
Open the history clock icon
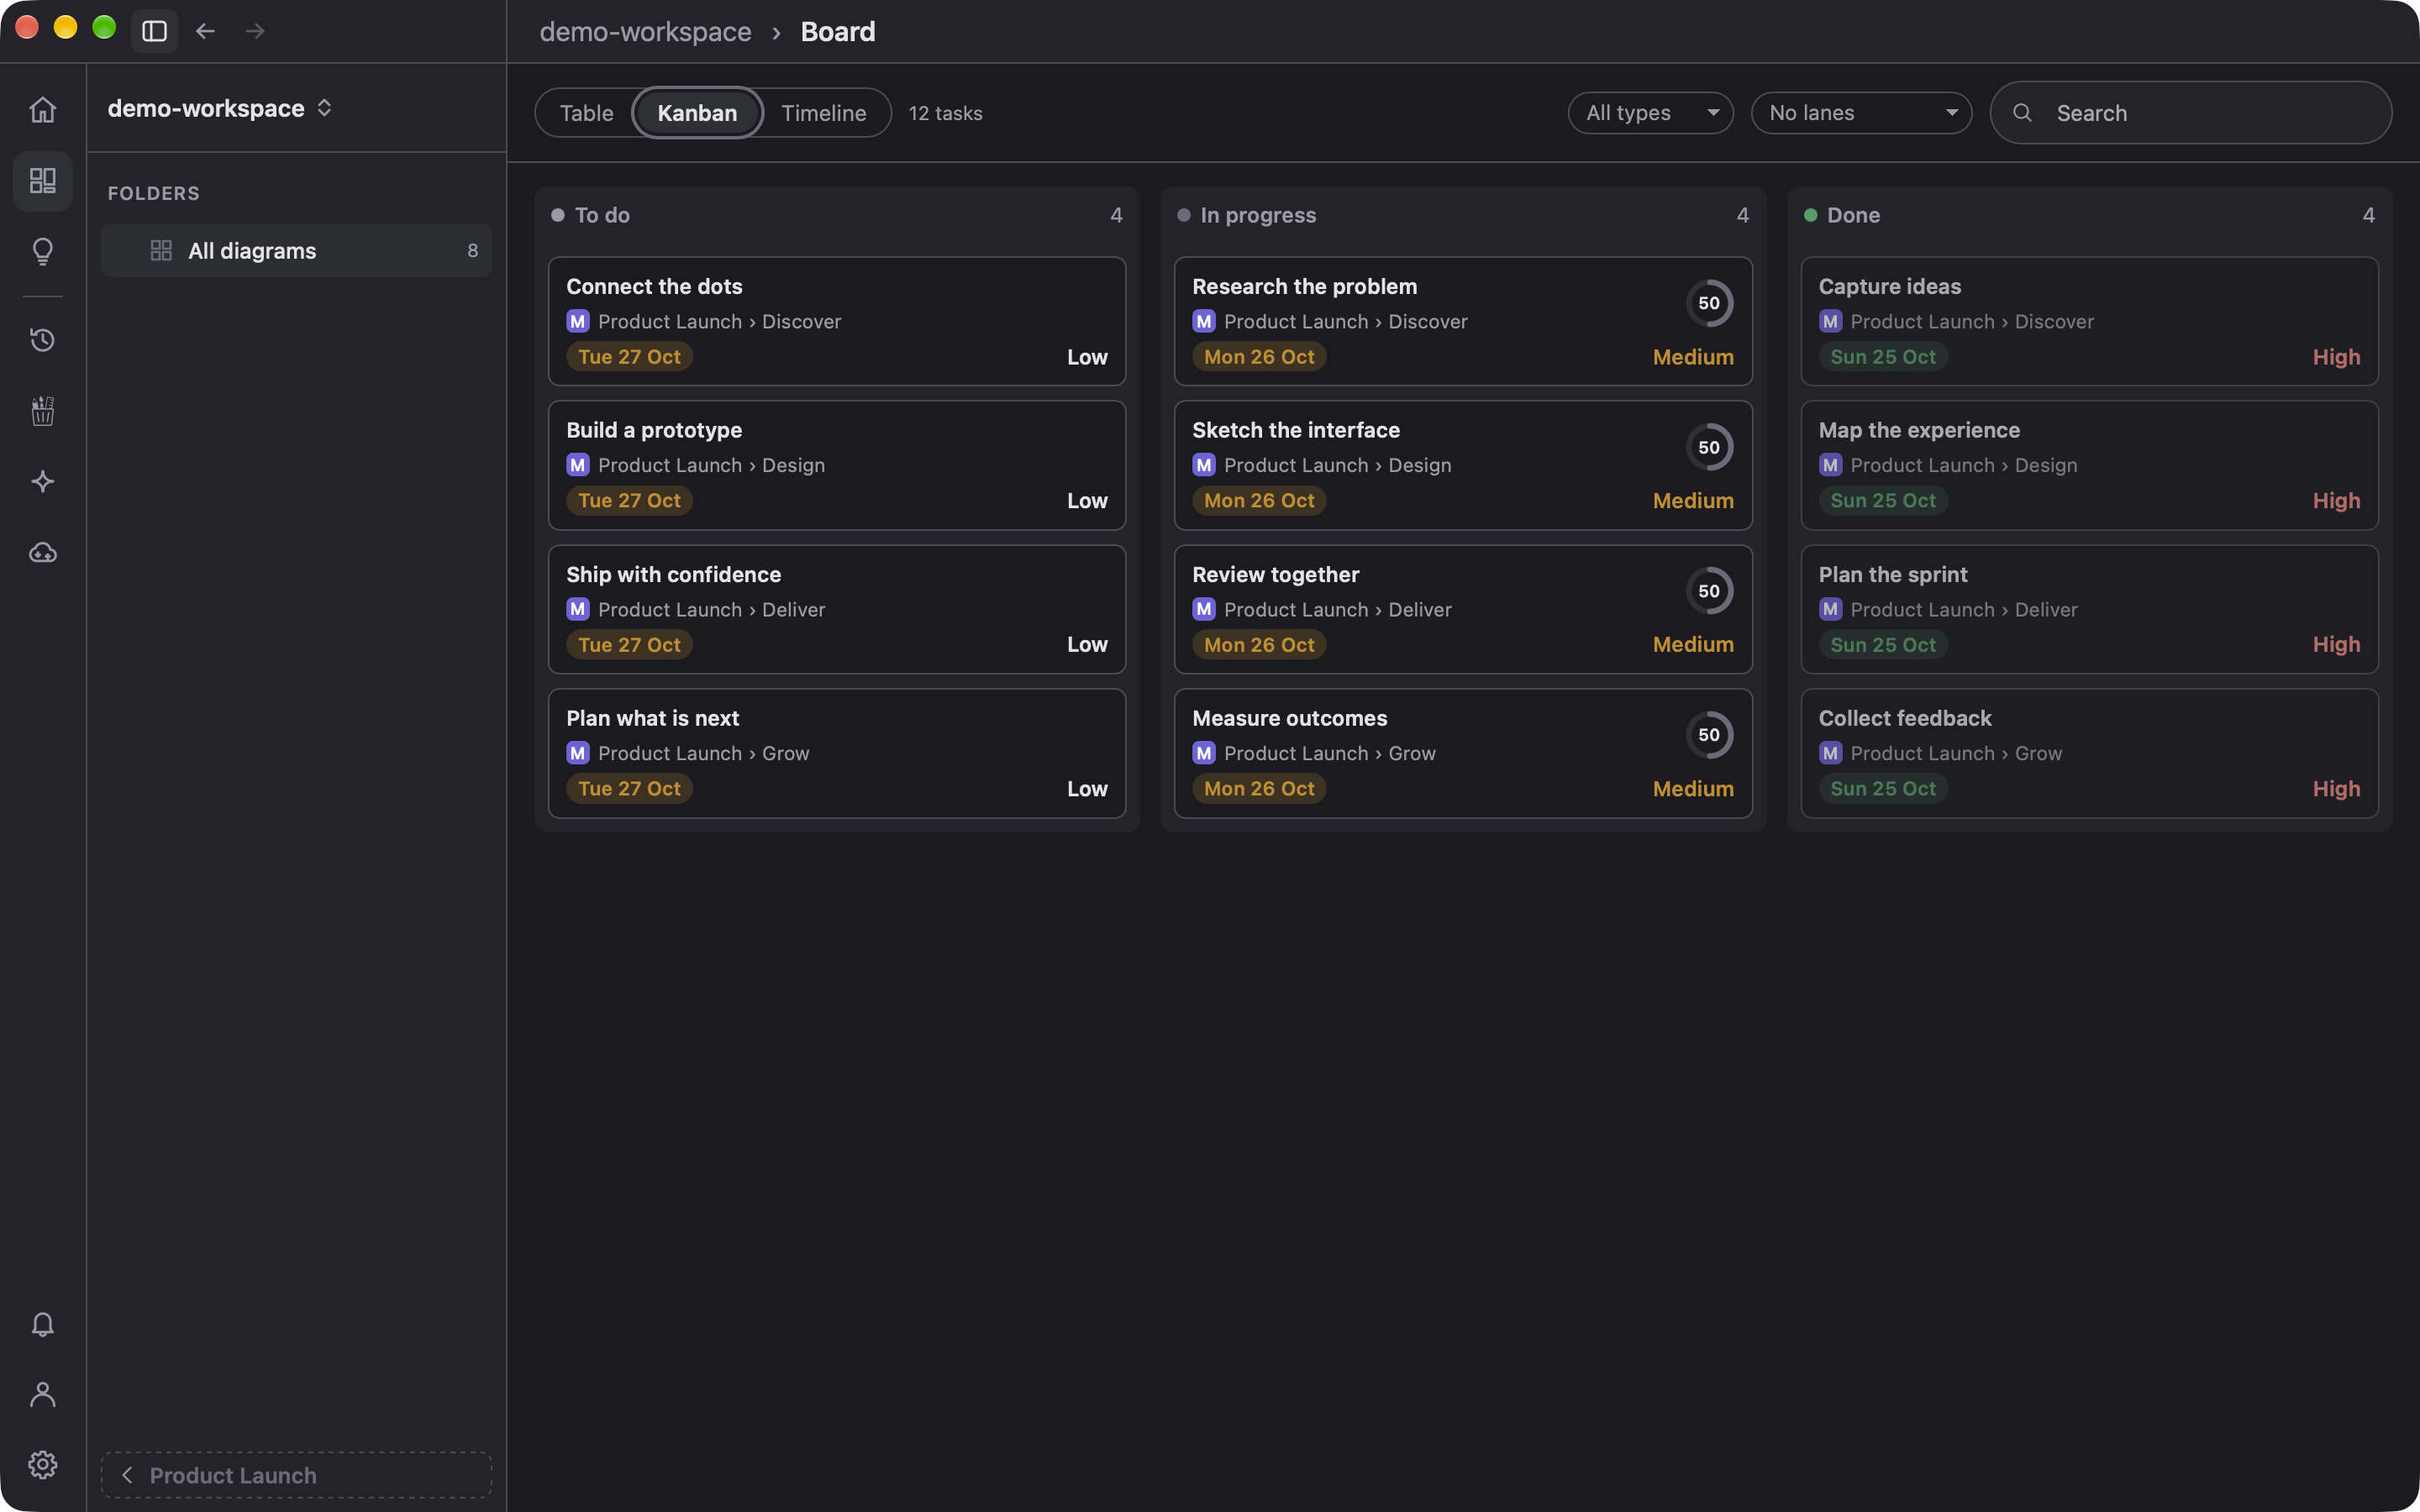click(x=42, y=340)
